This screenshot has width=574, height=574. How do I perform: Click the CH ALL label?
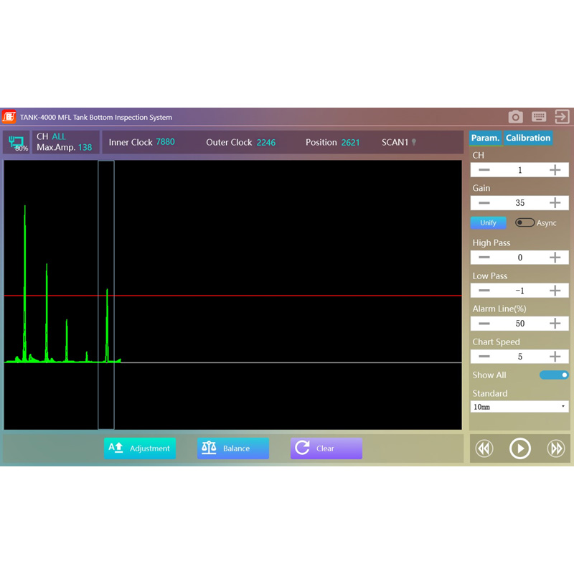point(51,136)
